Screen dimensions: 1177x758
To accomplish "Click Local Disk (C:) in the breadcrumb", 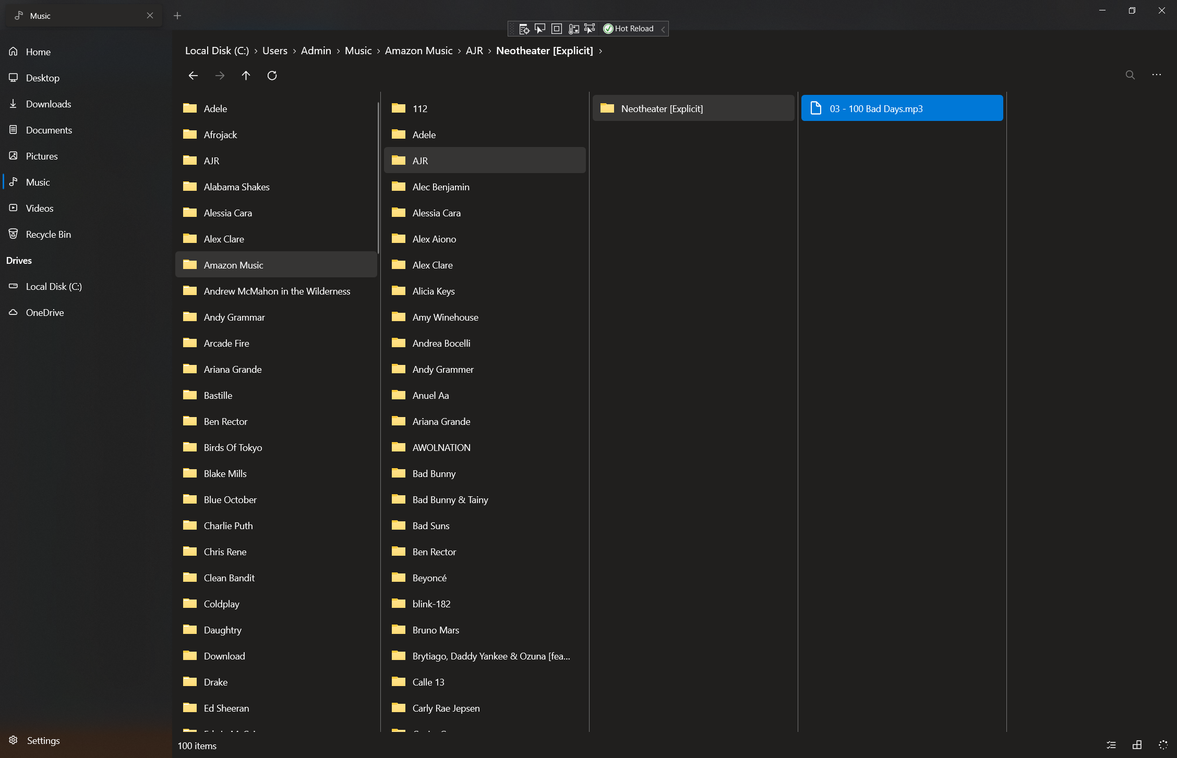I will tap(217, 51).
